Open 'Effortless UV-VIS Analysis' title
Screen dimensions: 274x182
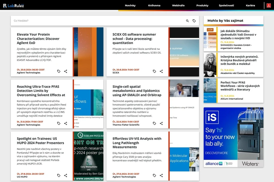(137, 143)
